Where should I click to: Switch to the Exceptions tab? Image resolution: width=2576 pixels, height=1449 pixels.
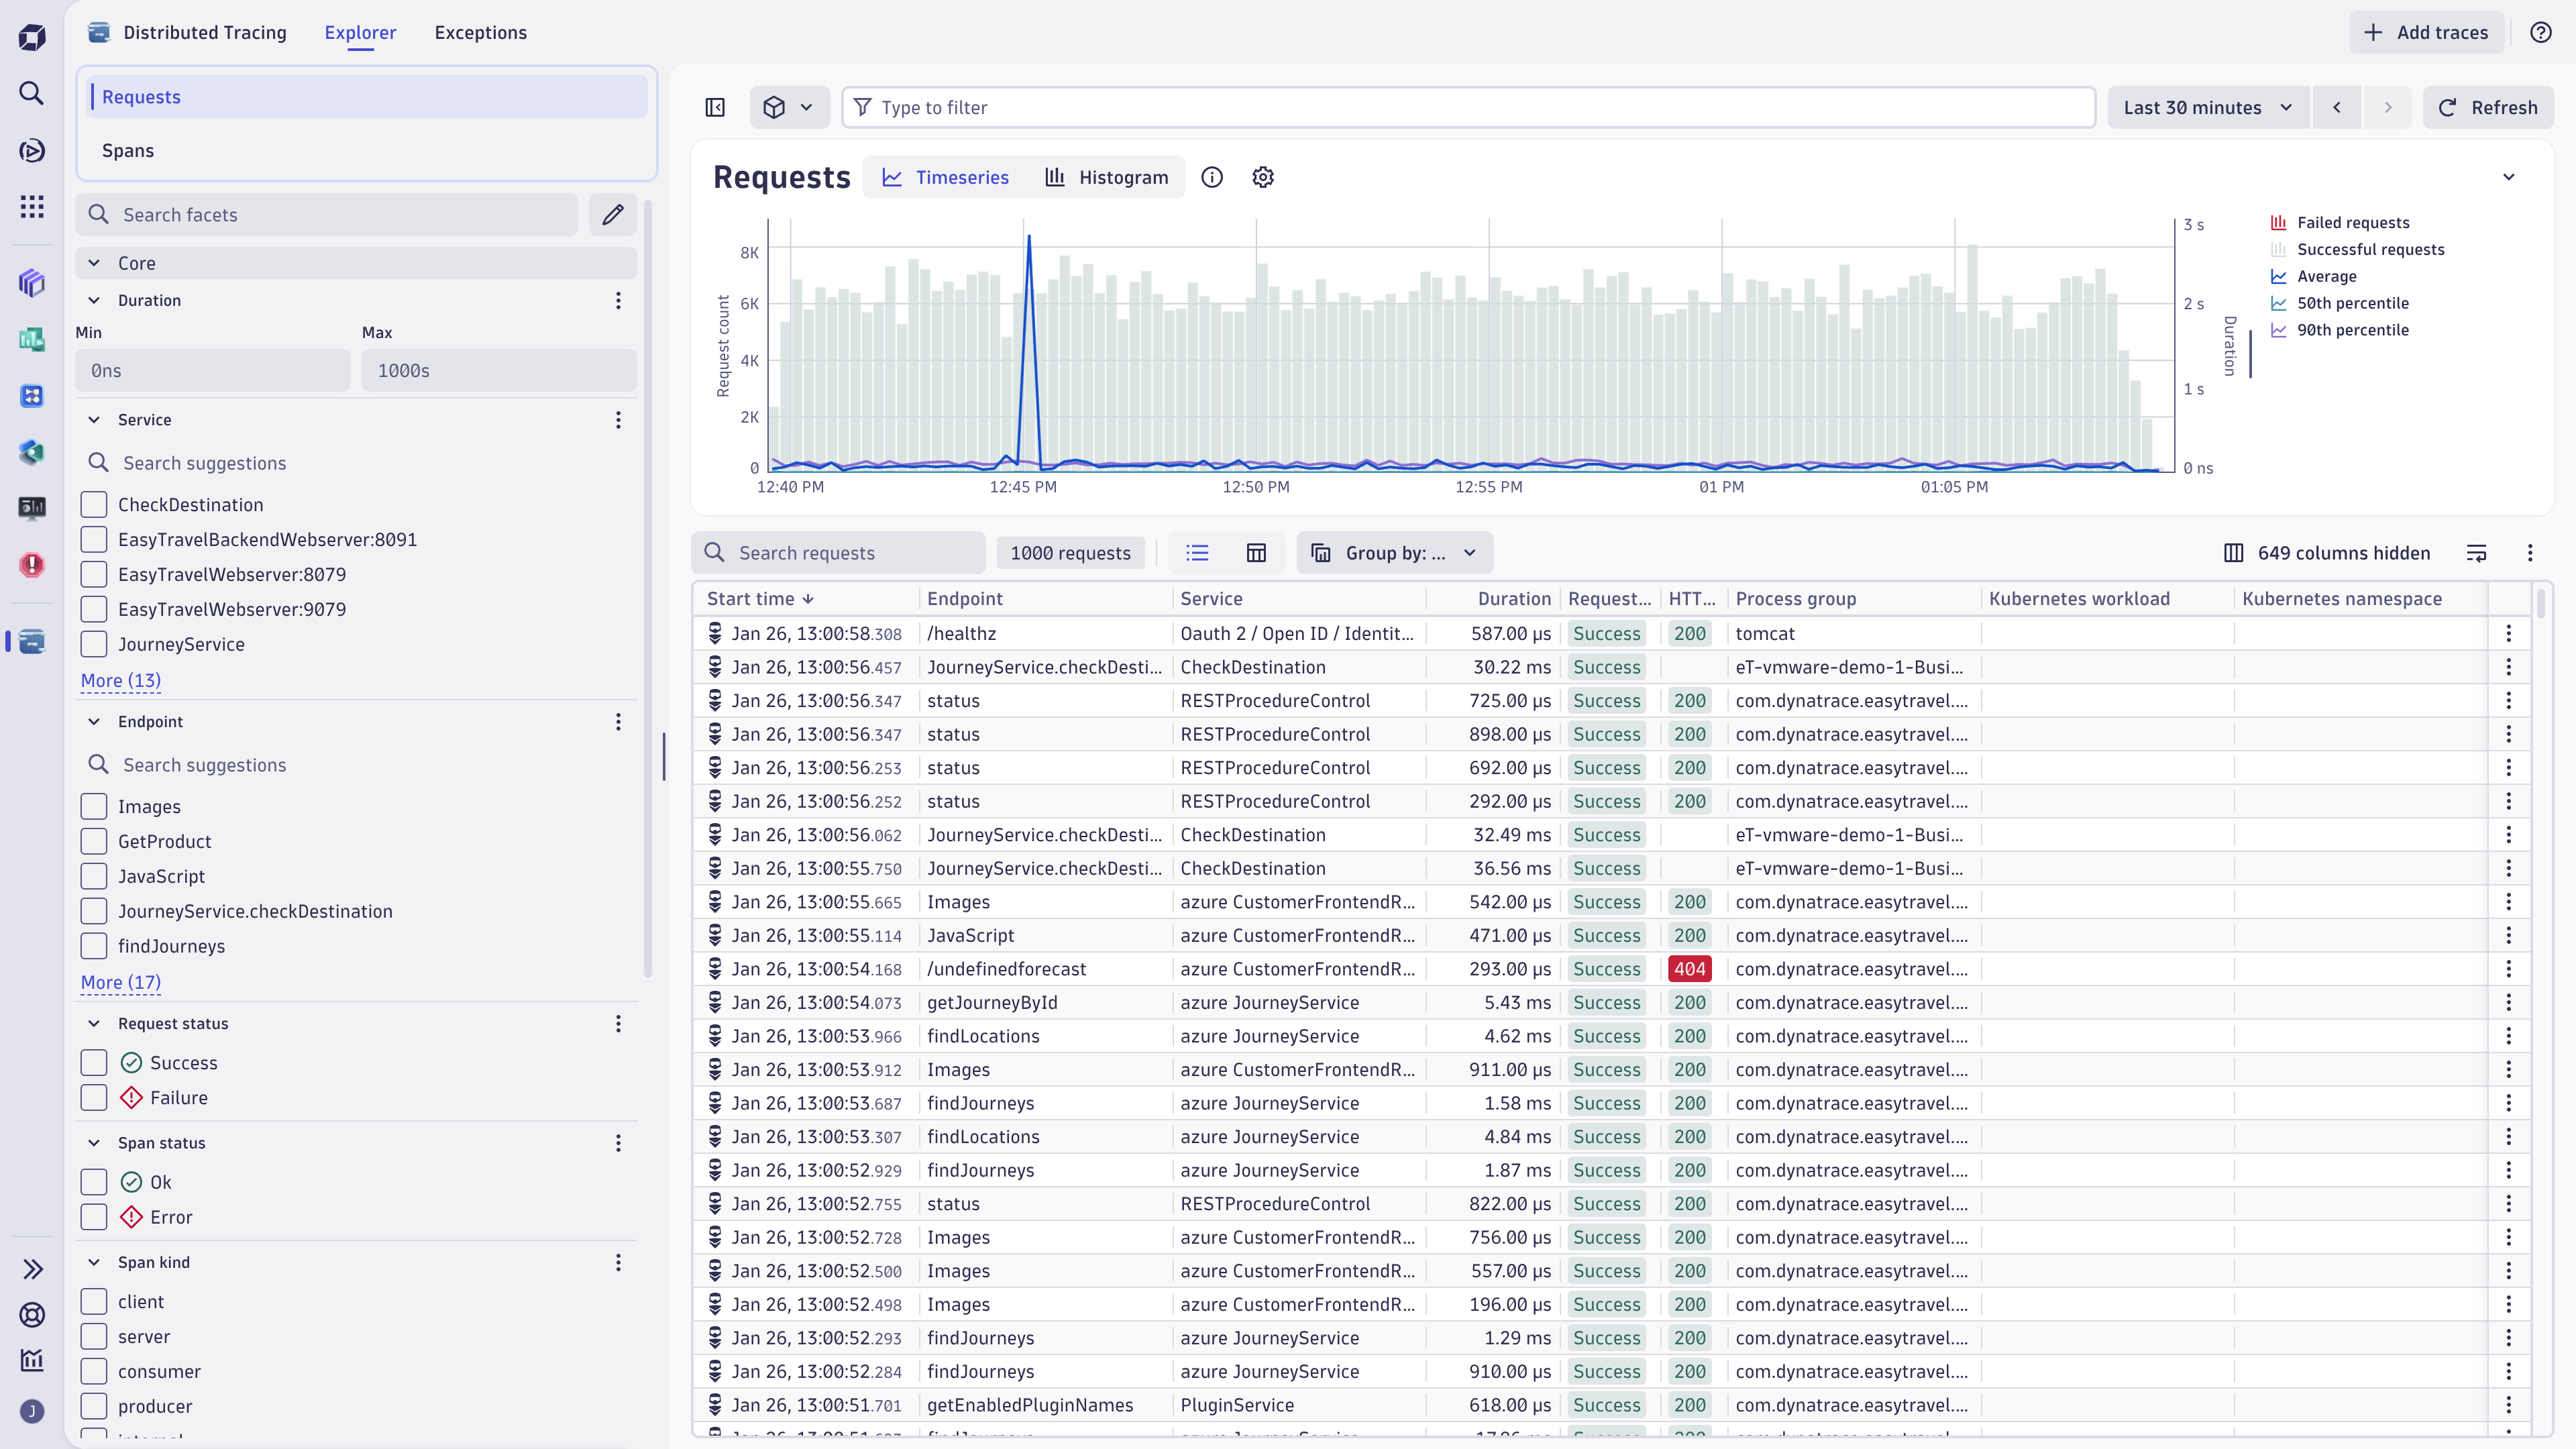pos(480,32)
